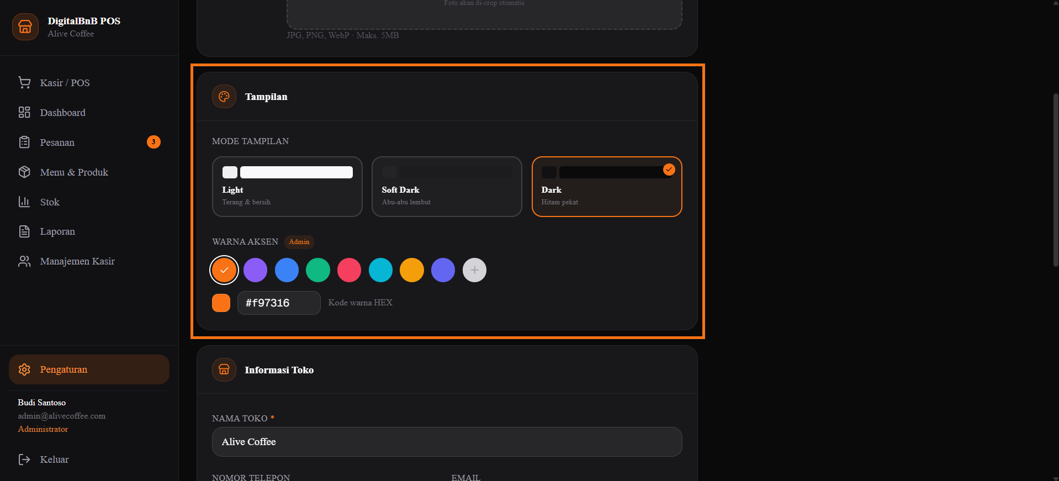Click the cart icon beside Kasir / POS

24,83
